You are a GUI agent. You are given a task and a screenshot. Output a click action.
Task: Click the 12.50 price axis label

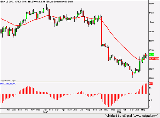click(x=151, y=69)
